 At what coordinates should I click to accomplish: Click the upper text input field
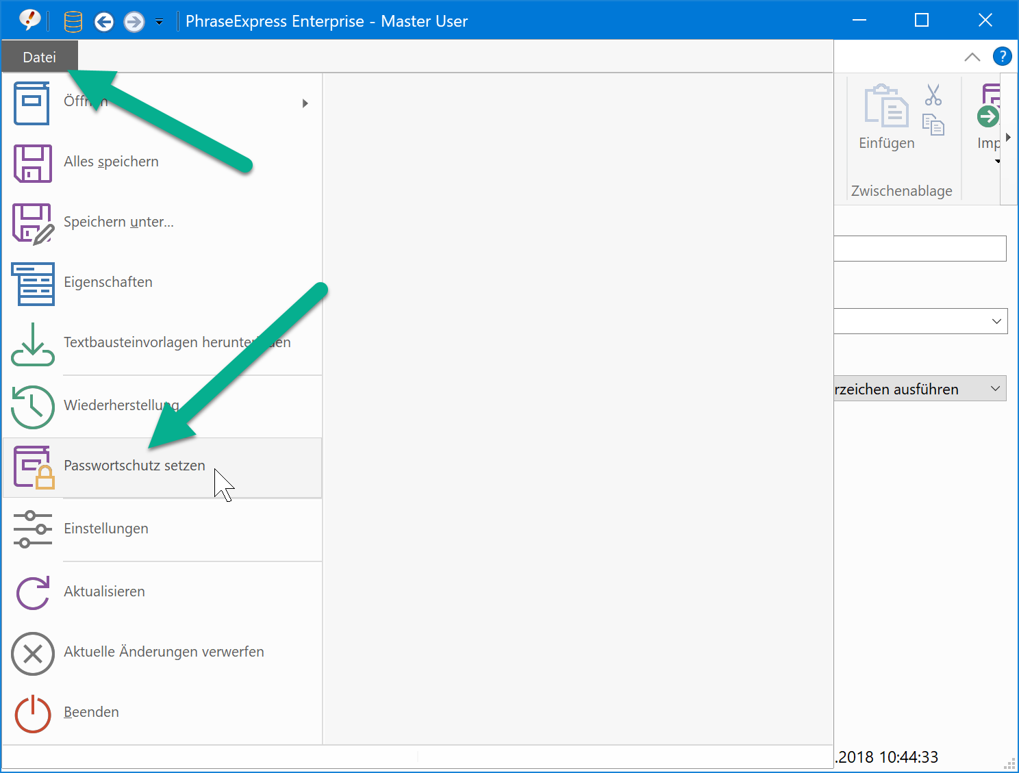[920, 249]
